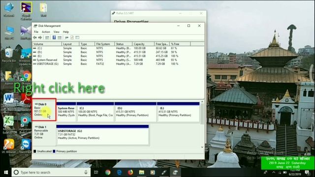Click the blue Primary partition legend swatch
The height and width of the screenshot is (177, 315).
coord(54,151)
